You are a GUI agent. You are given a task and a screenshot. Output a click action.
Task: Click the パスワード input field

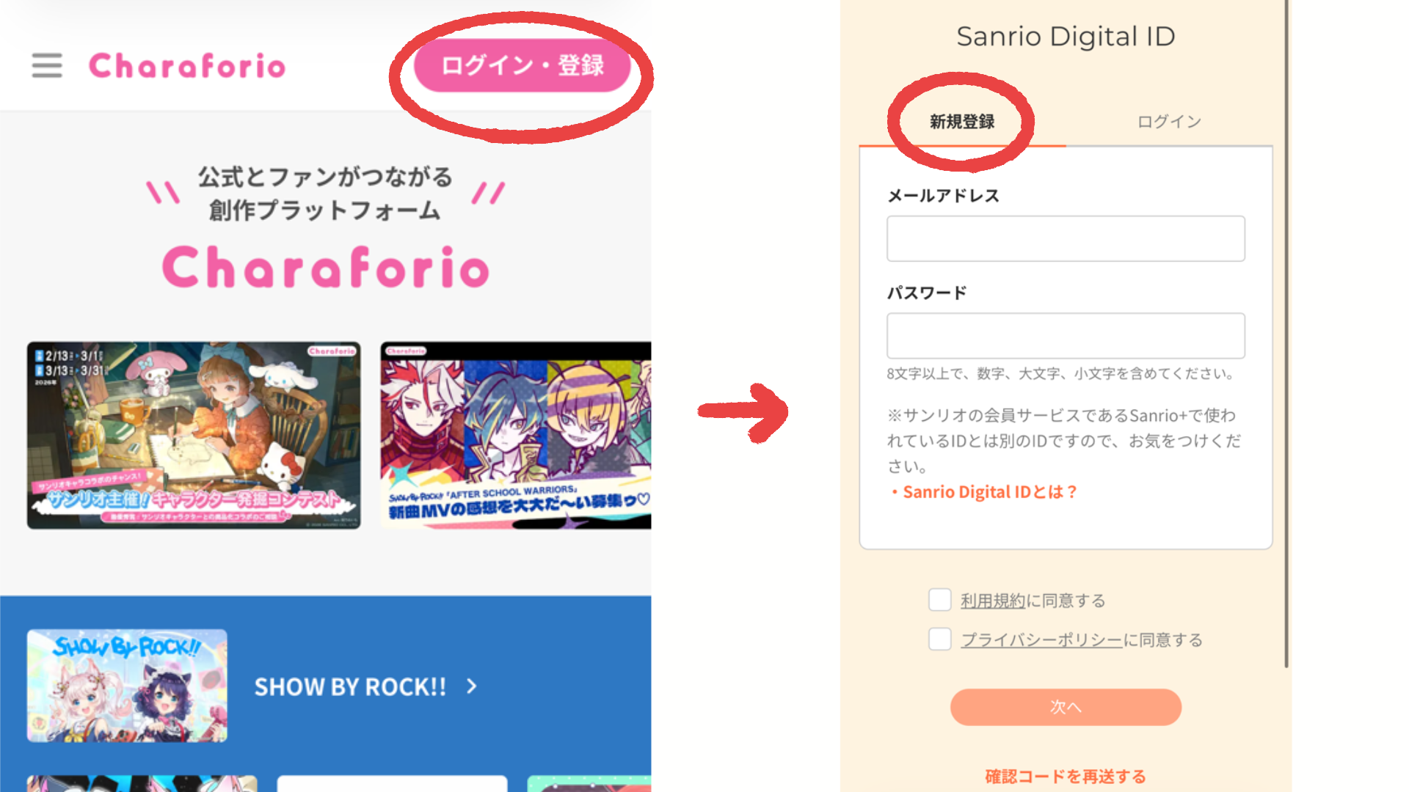click(1066, 336)
